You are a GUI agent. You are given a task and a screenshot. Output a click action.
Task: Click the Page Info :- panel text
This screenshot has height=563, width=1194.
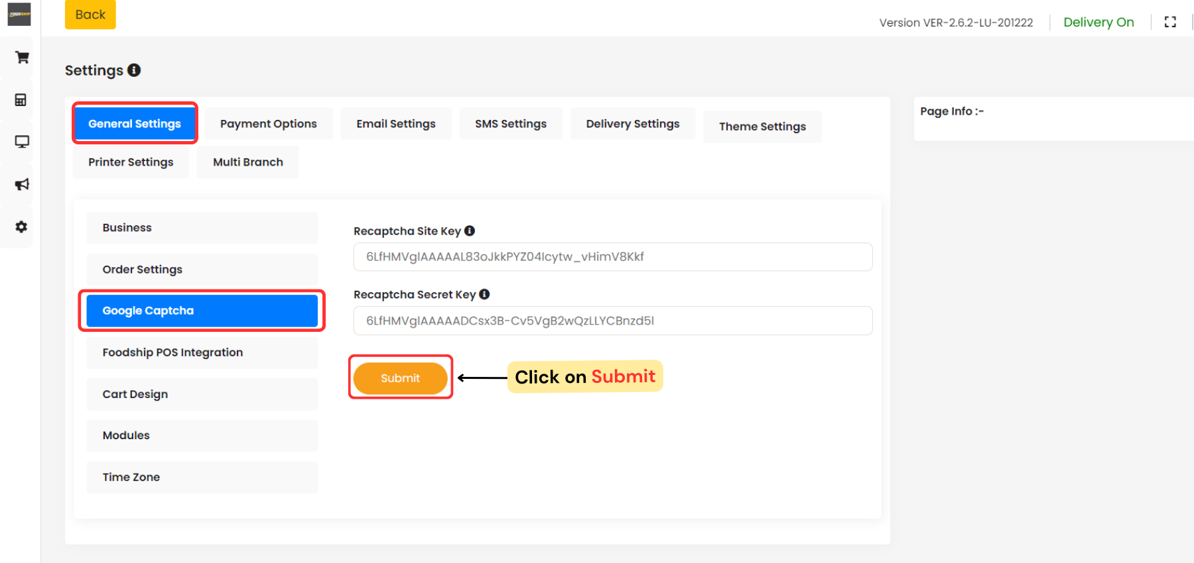click(x=952, y=111)
